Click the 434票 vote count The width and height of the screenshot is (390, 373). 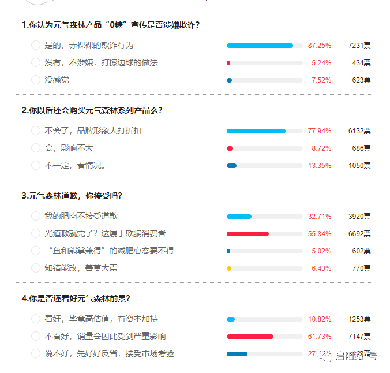[361, 63]
